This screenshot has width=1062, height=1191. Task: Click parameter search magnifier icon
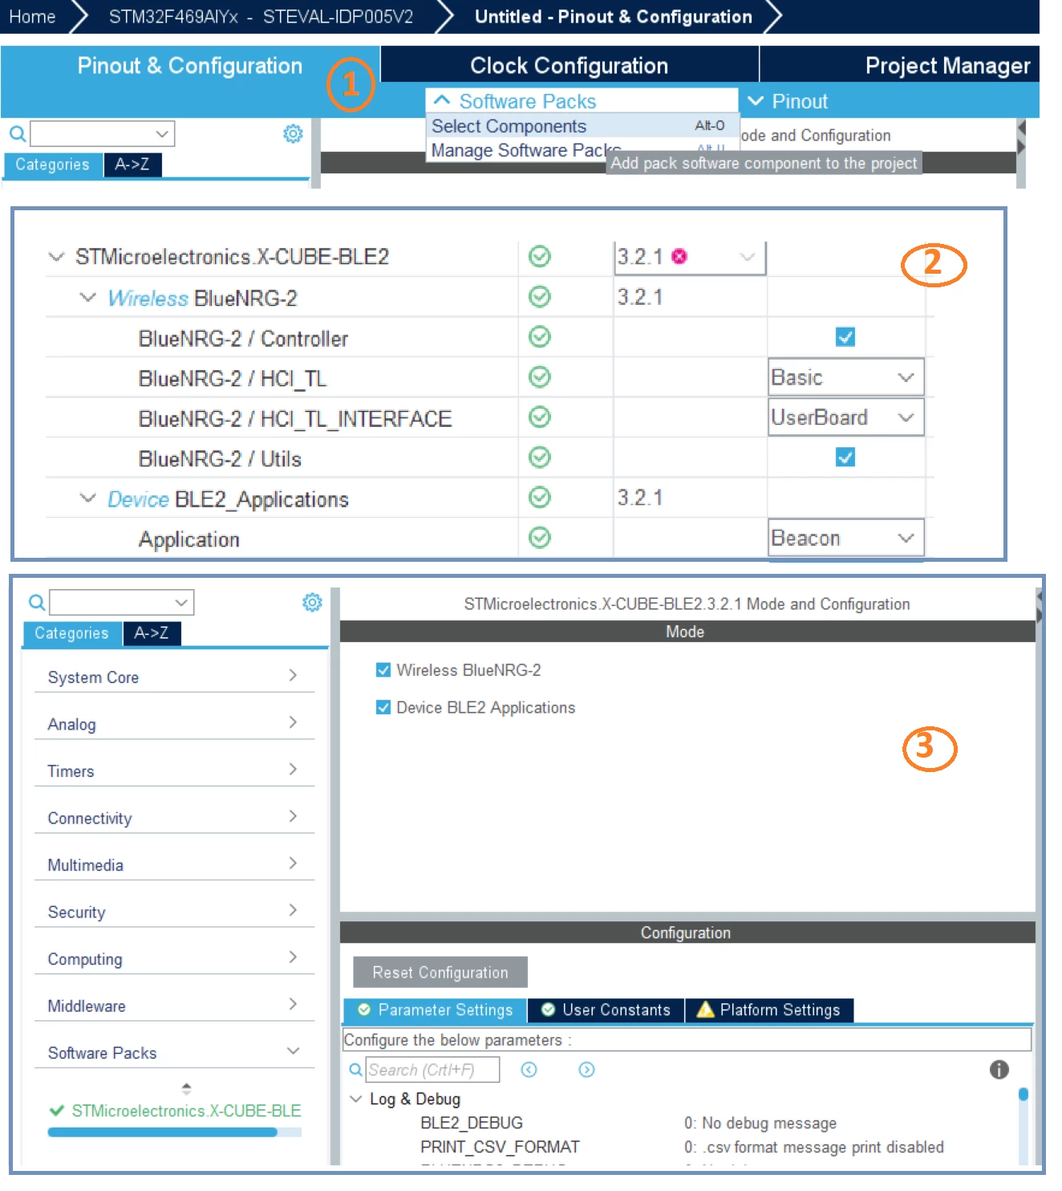tap(355, 1069)
